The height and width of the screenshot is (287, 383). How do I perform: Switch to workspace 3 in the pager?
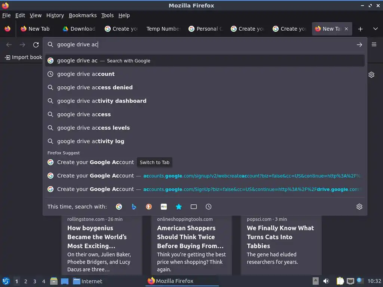pyautogui.click(x=35, y=281)
